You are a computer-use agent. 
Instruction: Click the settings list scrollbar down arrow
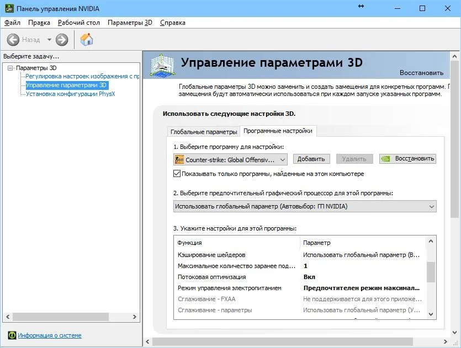tap(431, 313)
